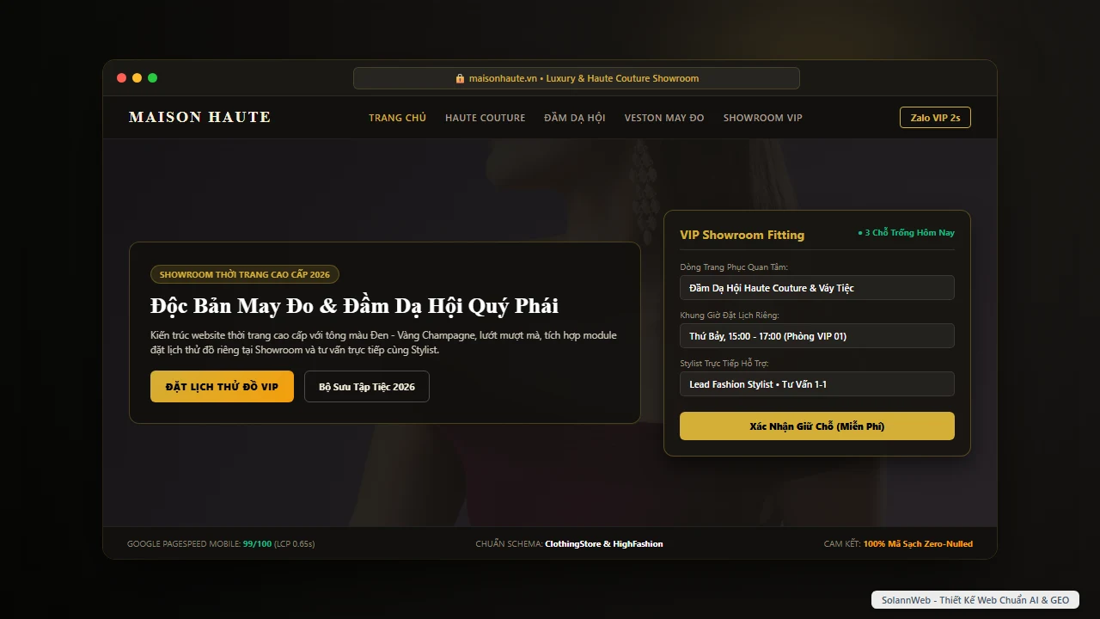This screenshot has height=619, width=1100.
Task: Open the MAISON HAUTE logo link
Action: pyautogui.click(x=199, y=117)
